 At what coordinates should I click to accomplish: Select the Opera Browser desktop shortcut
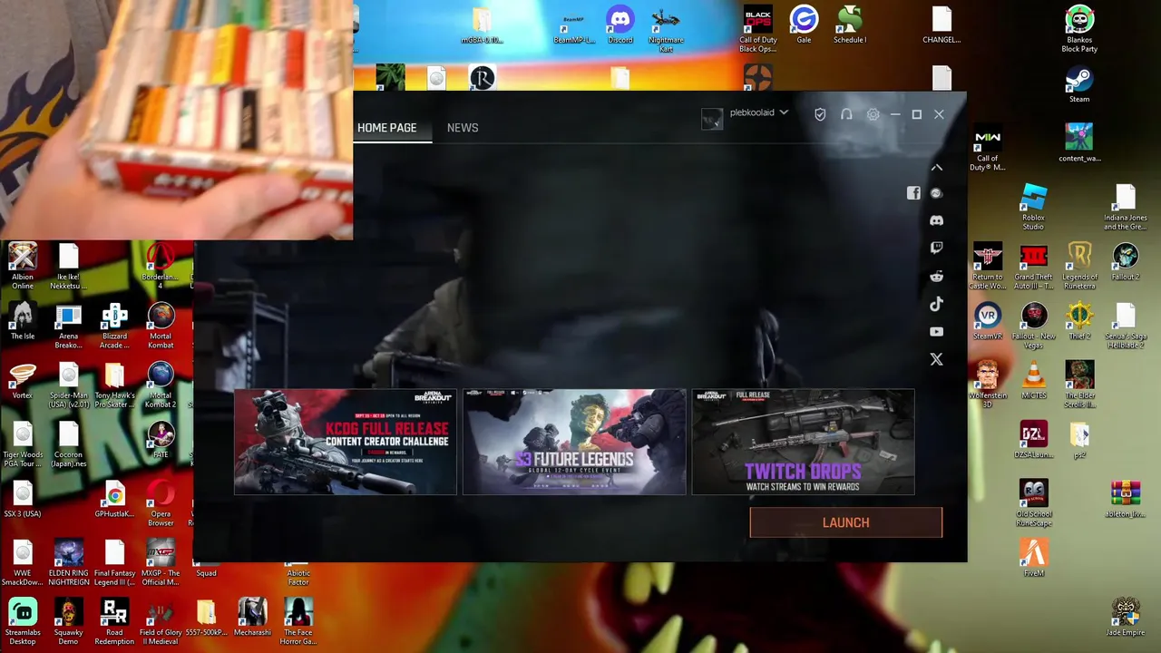coord(161,503)
